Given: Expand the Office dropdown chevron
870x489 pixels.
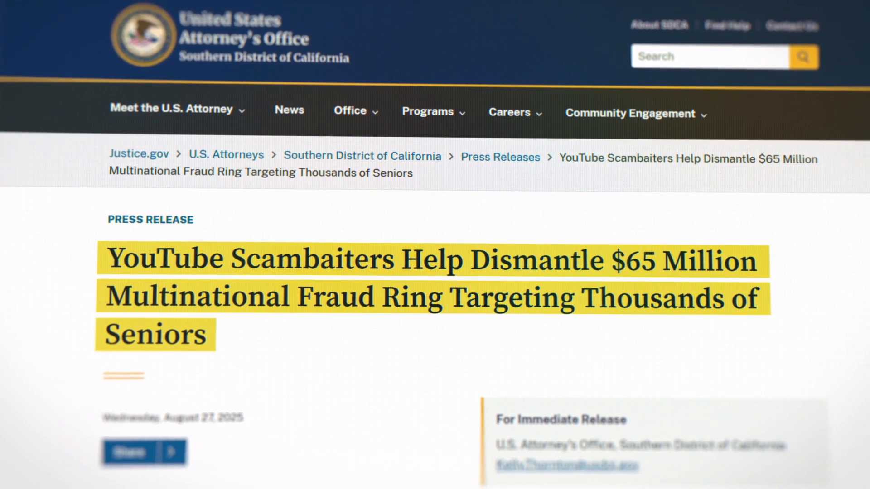Looking at the screenshot, I should tap(375, 112).
